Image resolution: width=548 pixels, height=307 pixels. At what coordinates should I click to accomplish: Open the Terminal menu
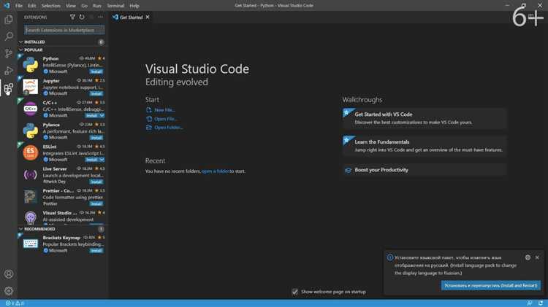[115, 5]
